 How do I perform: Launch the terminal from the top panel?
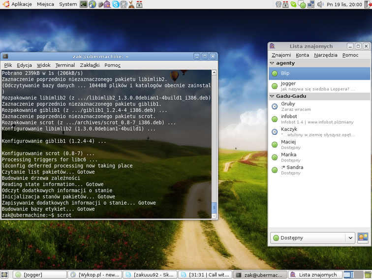tap(84, 4)
